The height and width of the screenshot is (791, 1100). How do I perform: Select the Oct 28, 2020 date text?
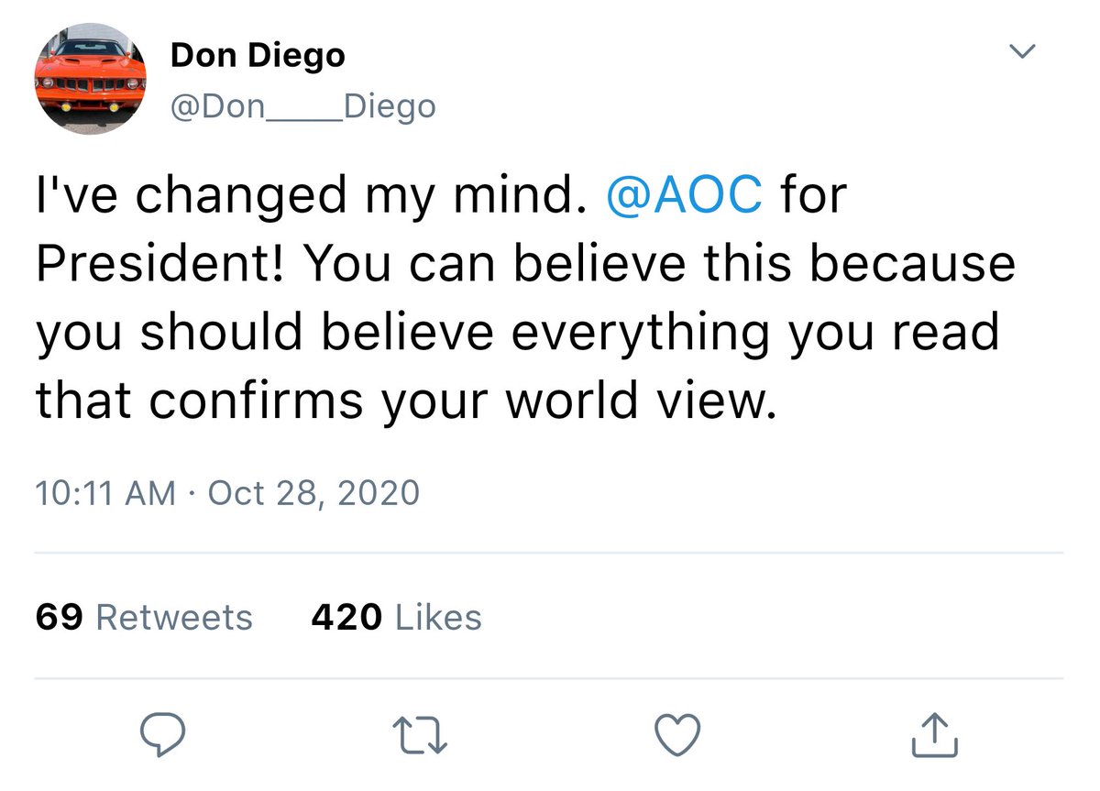[x=313, y=493]
